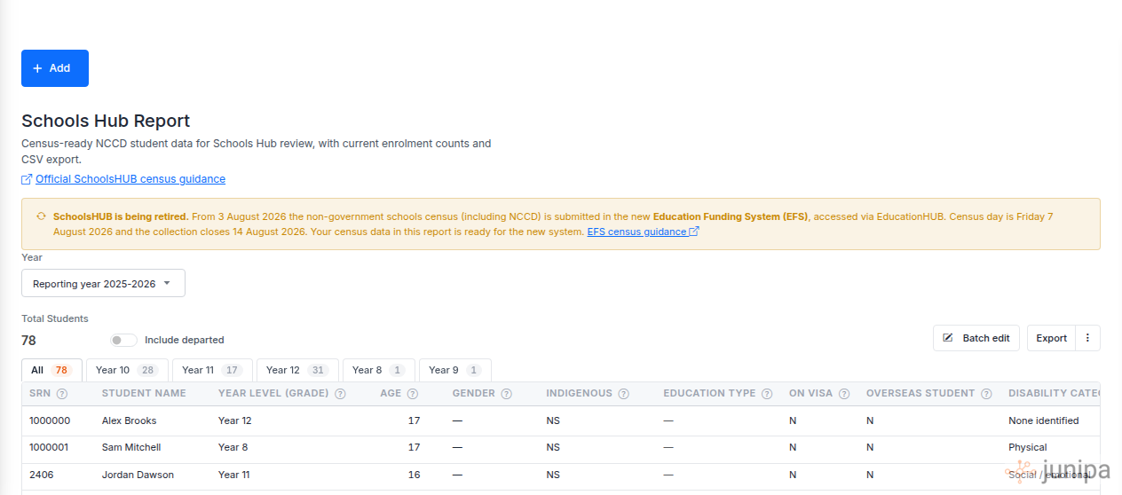Switch to the Year 9 tab
1122x495 pixels.
pyautogui.click(x=455, y=370)
